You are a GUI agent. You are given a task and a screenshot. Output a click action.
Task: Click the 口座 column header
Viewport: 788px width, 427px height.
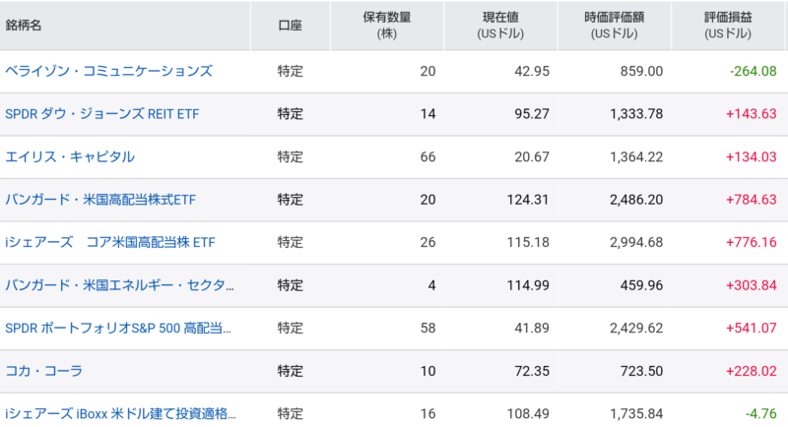pyautogui.click(x=290, y=25)
